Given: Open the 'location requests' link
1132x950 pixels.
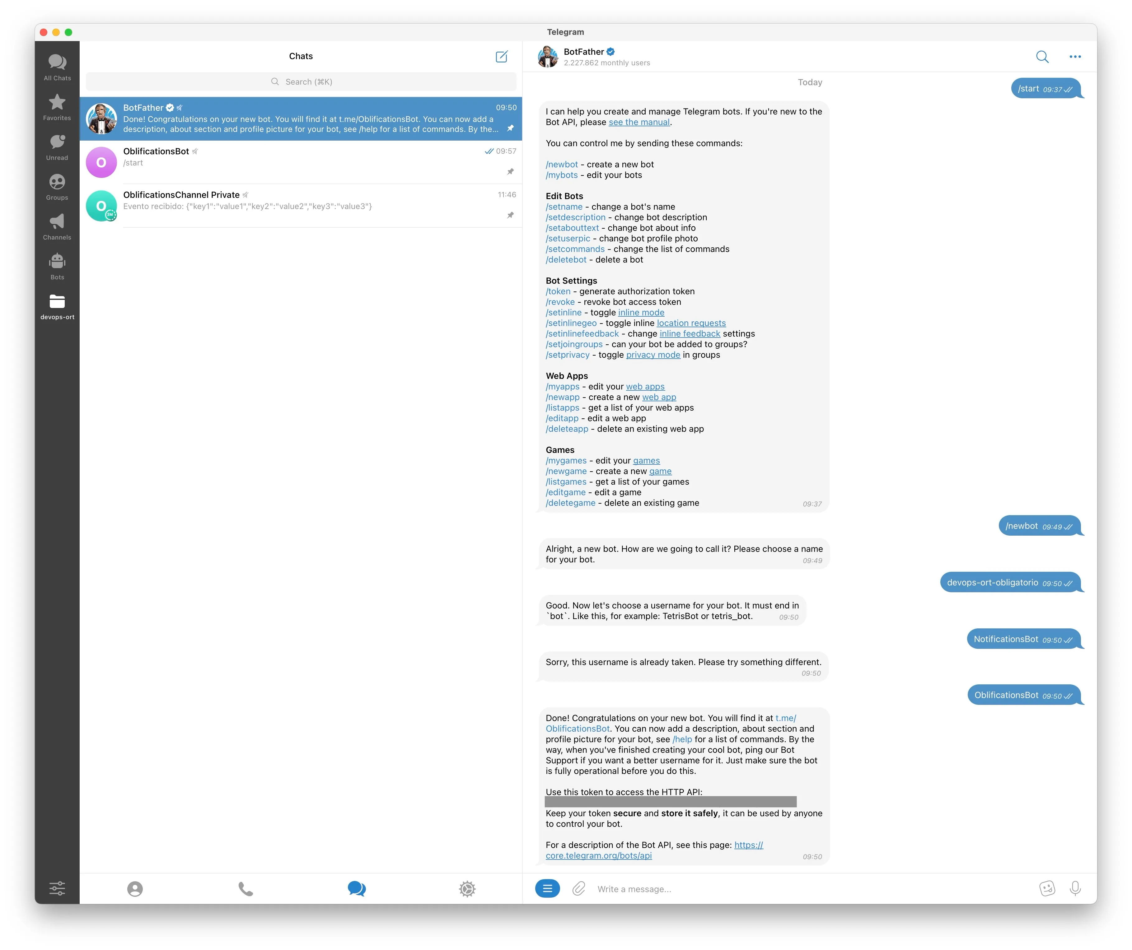Looking at the screenshot, I should (691, 323).
